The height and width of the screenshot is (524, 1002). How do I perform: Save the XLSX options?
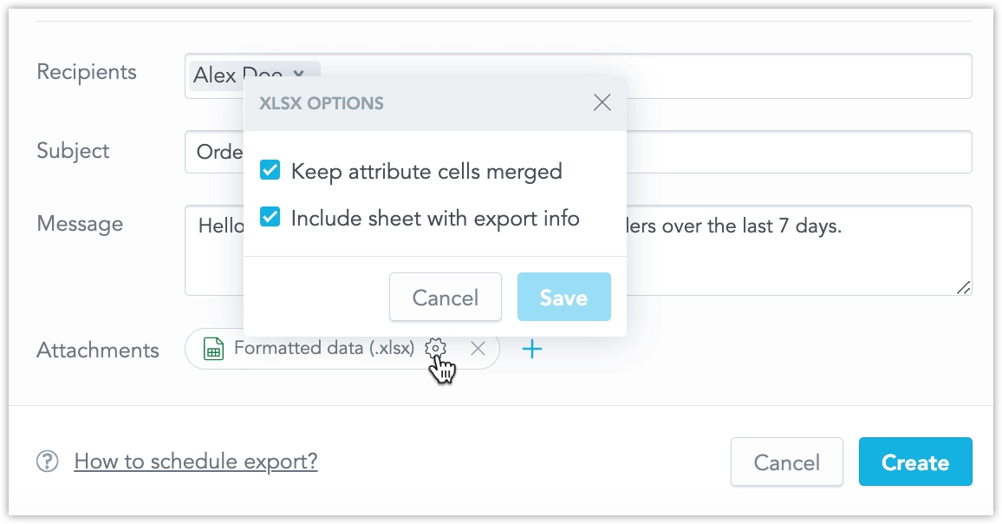[563, 297]
